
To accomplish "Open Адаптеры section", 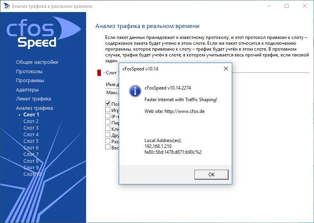I will (27, 90).
